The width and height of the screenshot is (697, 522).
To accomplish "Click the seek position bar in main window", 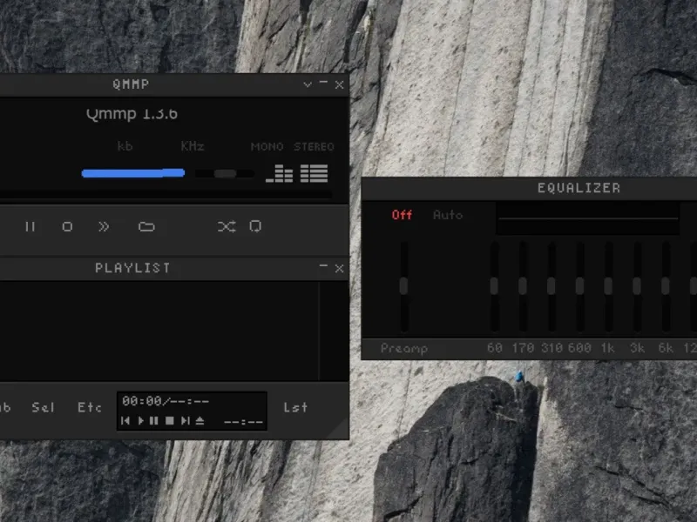I will (166, 194).
